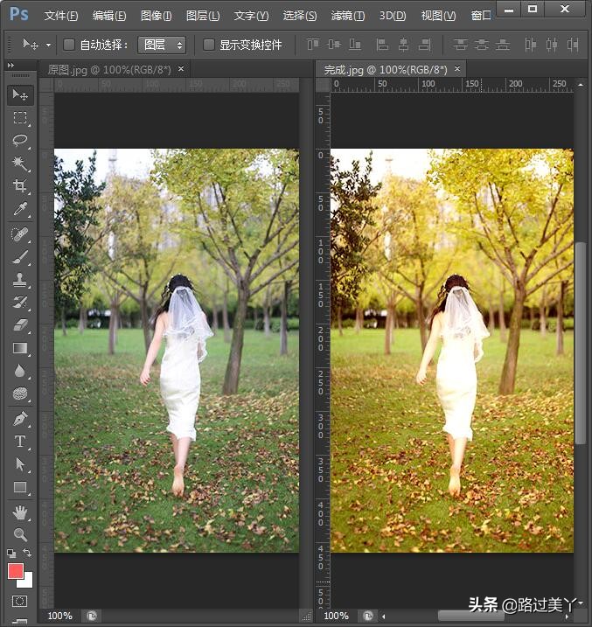Image resolution: width=592 pixels, height=627 pixels.
Task: Select the Crop tool
Action: tap(19, 185)
